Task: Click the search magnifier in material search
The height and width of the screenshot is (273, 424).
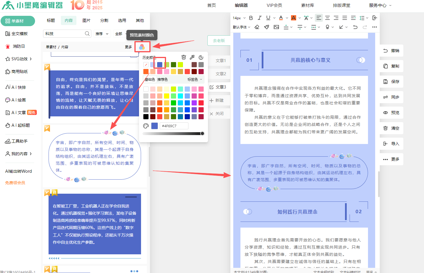Action: click(87, 34)
